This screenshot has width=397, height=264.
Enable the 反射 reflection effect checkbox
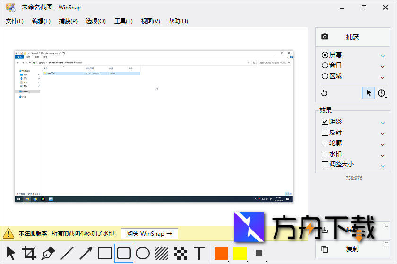coord(325,132)
